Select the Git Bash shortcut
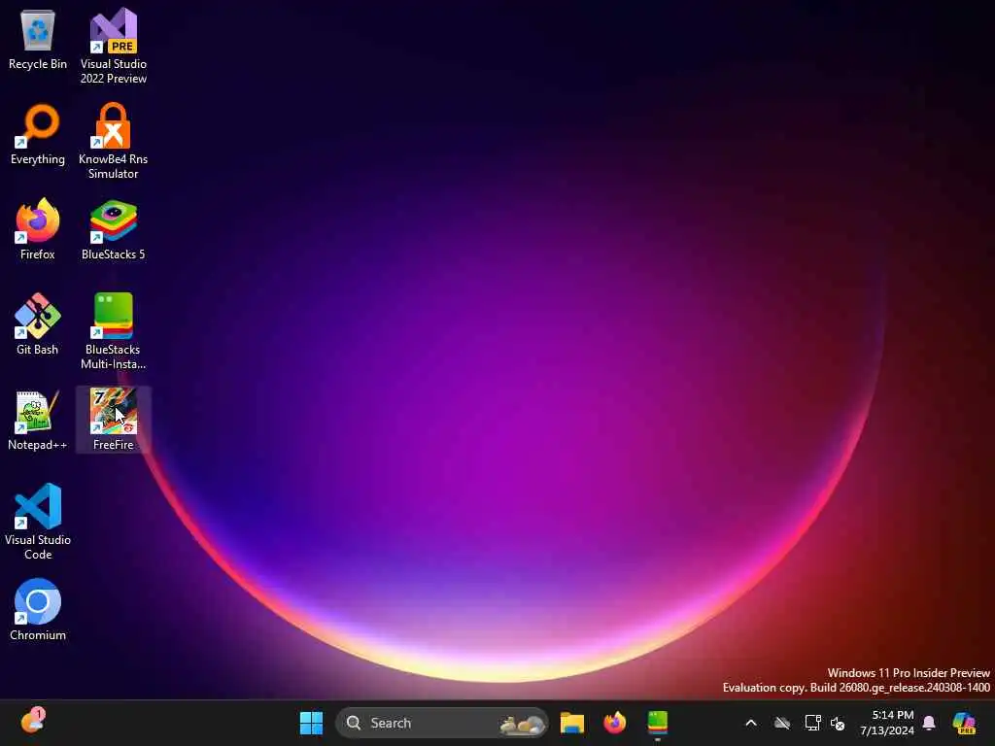This screenshot has height=746, width=995. point(38,324)
